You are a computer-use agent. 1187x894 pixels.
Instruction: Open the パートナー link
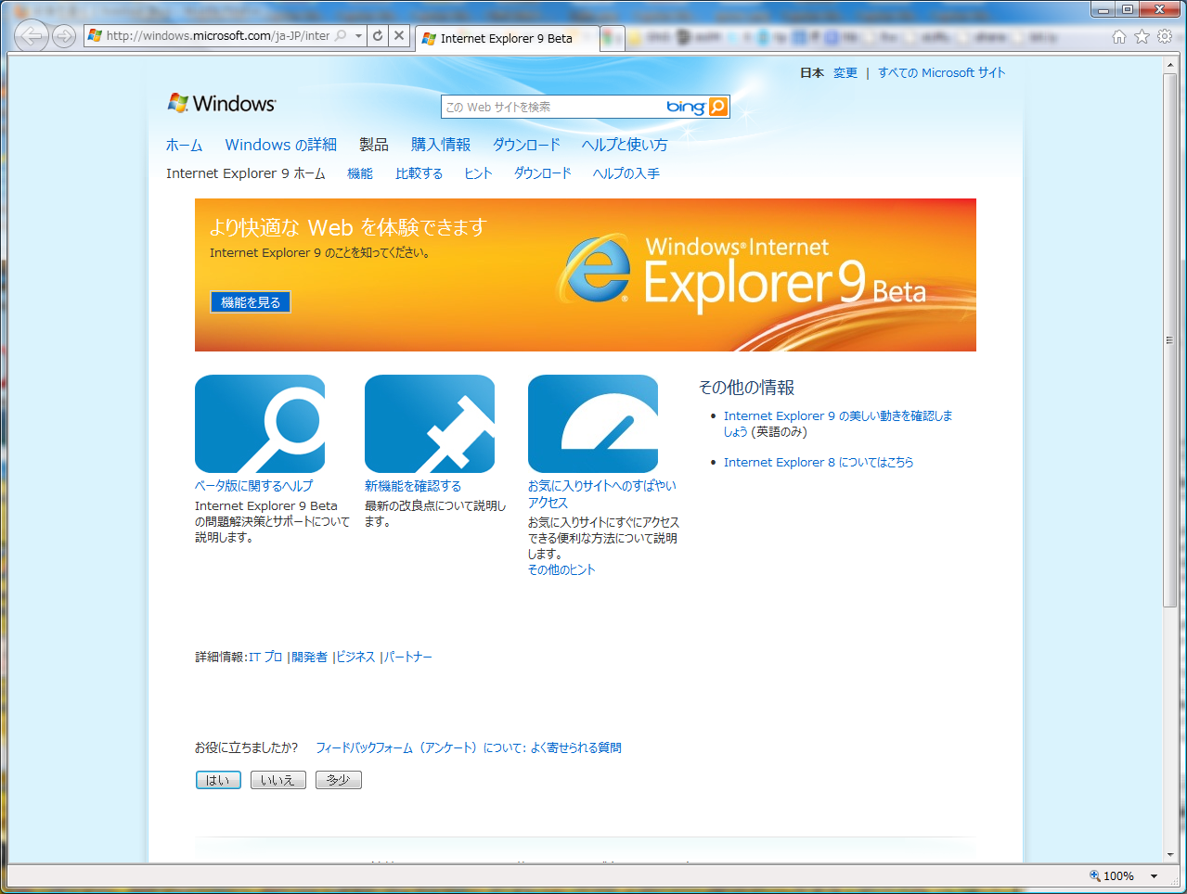408,657
